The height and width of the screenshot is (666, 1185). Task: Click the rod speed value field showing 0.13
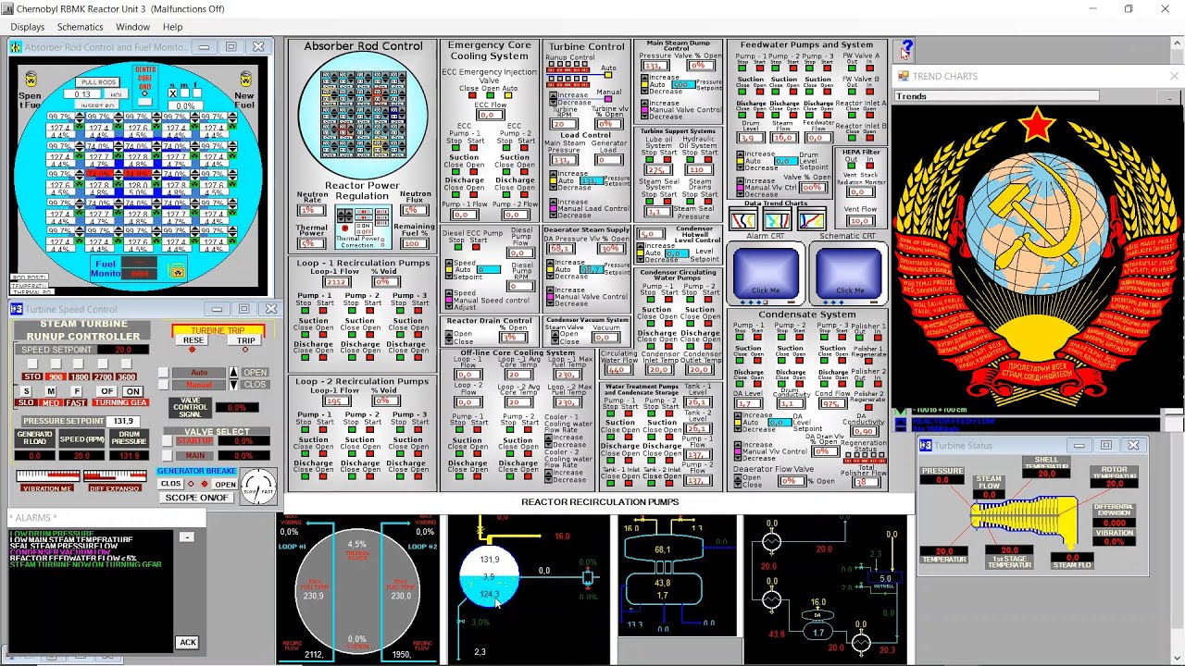coord(82,94)
